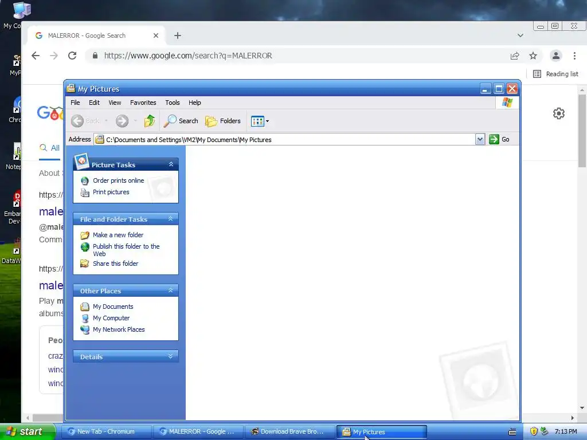Switch to MALERROR - Google taskbar item
587x440 pixels.
(x=198, y=432)
